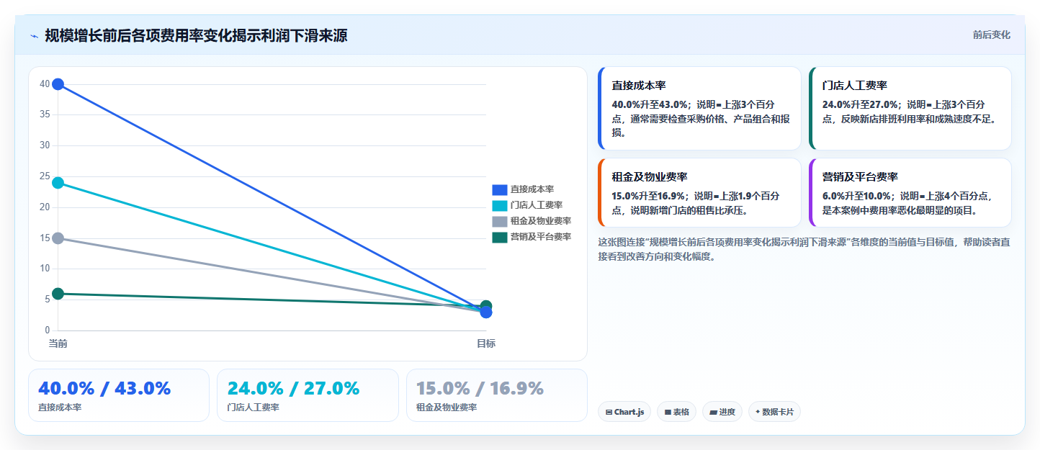Open the 租金及物业费率 explanation card heading
Viewport: 1040px width, 450px height.
click(650, 177)
